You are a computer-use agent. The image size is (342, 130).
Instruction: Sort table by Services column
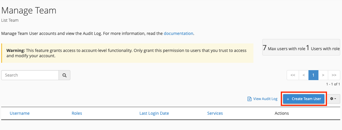[x=215, y=113]
